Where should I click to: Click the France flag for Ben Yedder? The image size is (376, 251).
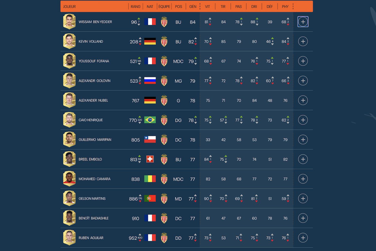(150, 22)
